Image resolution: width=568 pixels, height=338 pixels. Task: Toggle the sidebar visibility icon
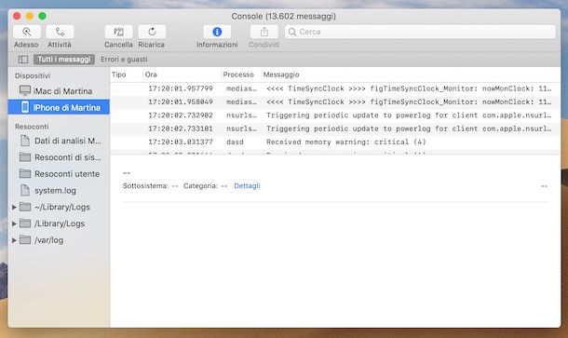click(23, 59)
